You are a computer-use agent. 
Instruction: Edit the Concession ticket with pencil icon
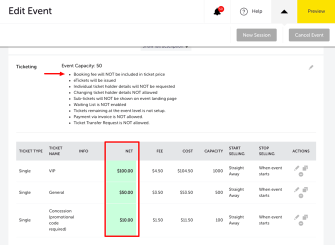point(296,217)
